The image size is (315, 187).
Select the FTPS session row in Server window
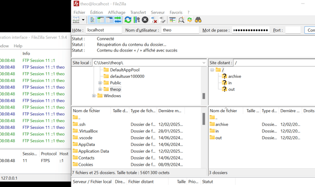[35, 161]
